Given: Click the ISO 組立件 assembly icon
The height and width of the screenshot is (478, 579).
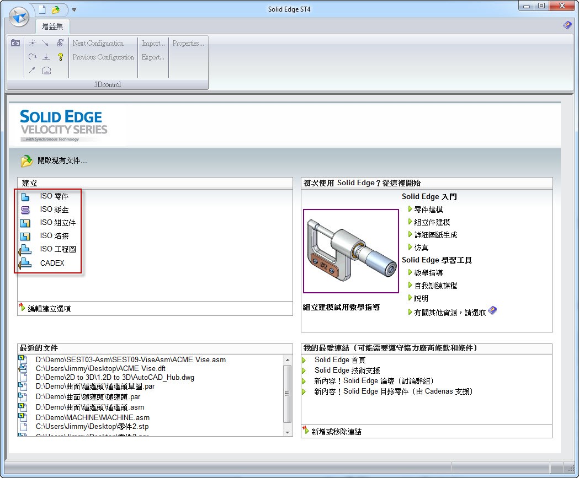Looking at the screenshot, I should 25,223.
